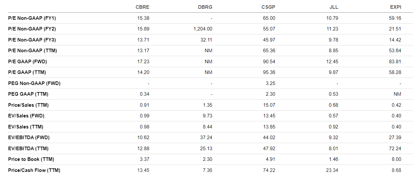Click JLL's 23.34 Price/Cash Flow value

332,170
